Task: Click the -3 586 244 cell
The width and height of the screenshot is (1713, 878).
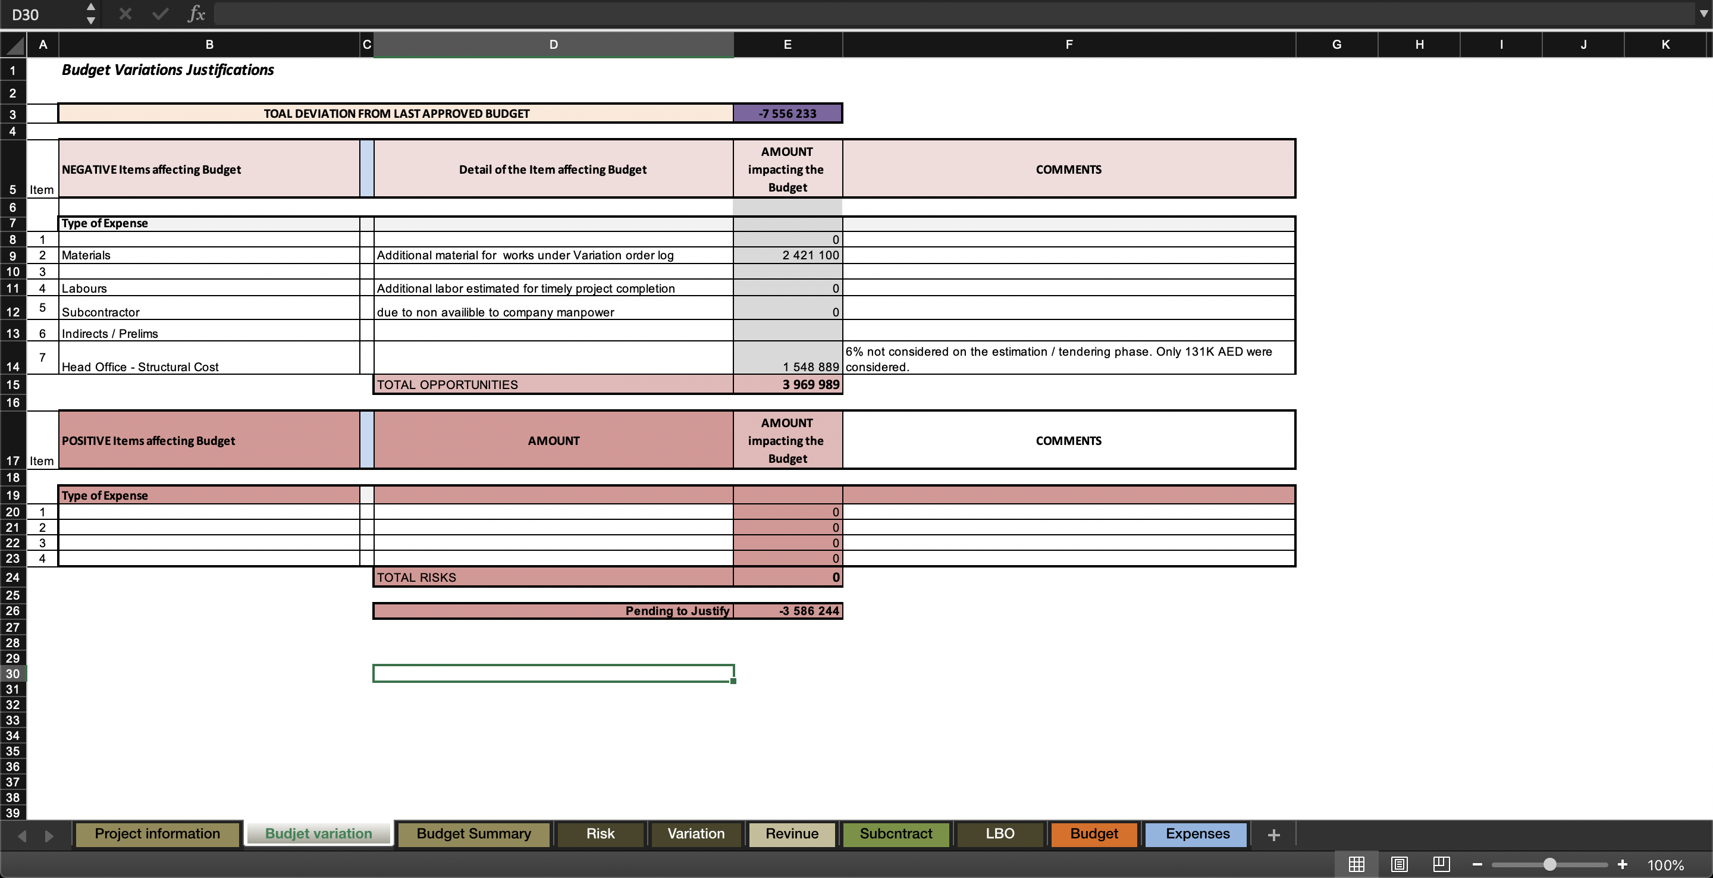Action: pos(788,610)
